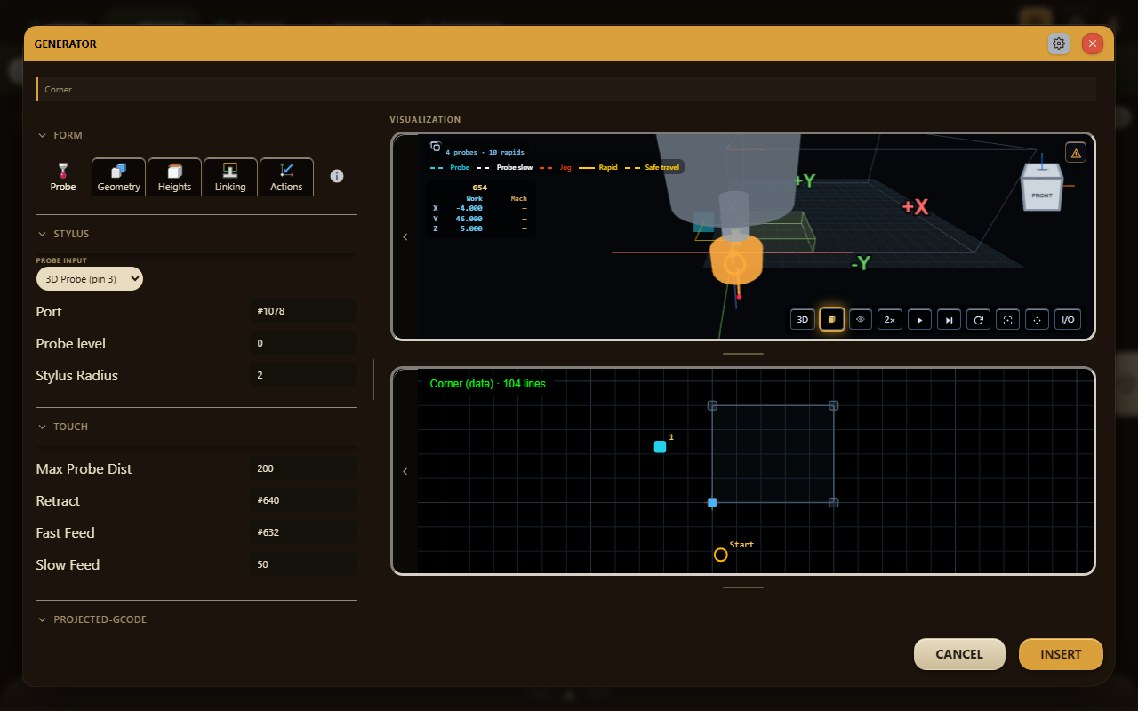Click the Retract input field

click(x=303, y=500)
